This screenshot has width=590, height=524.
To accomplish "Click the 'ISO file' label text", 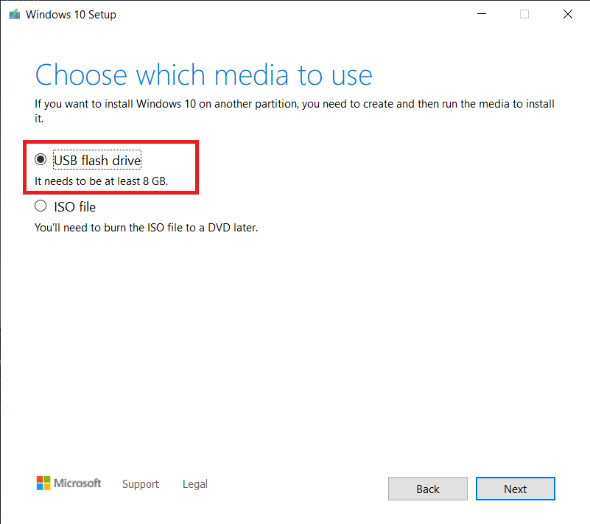I will point(75,207).
